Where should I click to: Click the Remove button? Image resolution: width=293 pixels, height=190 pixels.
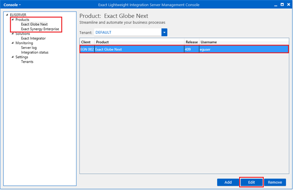click(x=275, y=182)
